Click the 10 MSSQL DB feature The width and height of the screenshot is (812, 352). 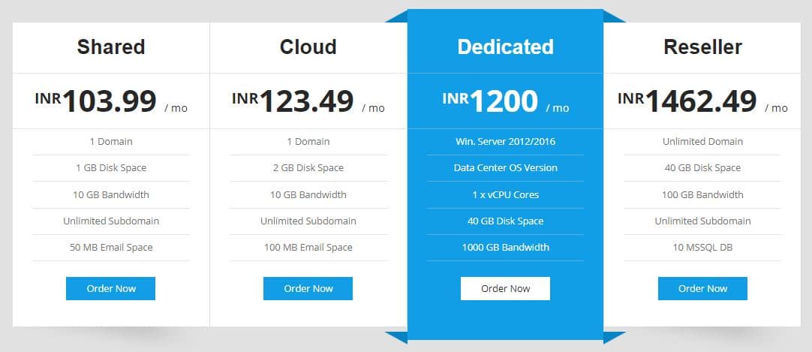(702, 248)
